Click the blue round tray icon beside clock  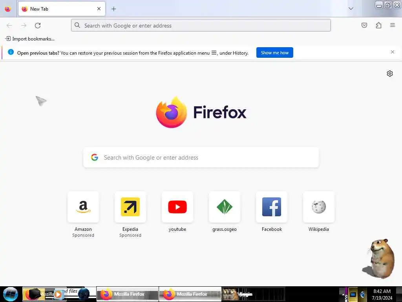[x=362, y=294]
